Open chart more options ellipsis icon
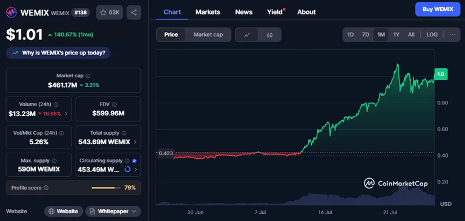This screenshot has height=221, width=465. [x=452, y=34]
